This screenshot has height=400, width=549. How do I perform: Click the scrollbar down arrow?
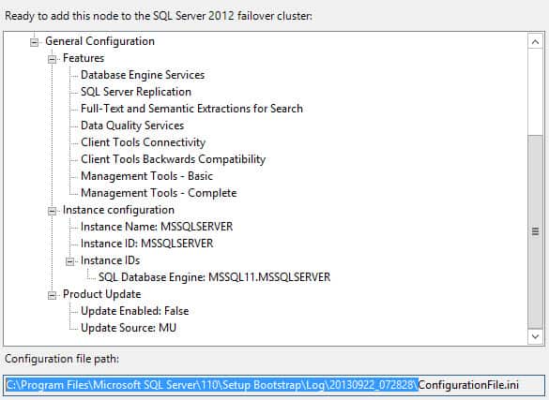[x=535, y=336]
